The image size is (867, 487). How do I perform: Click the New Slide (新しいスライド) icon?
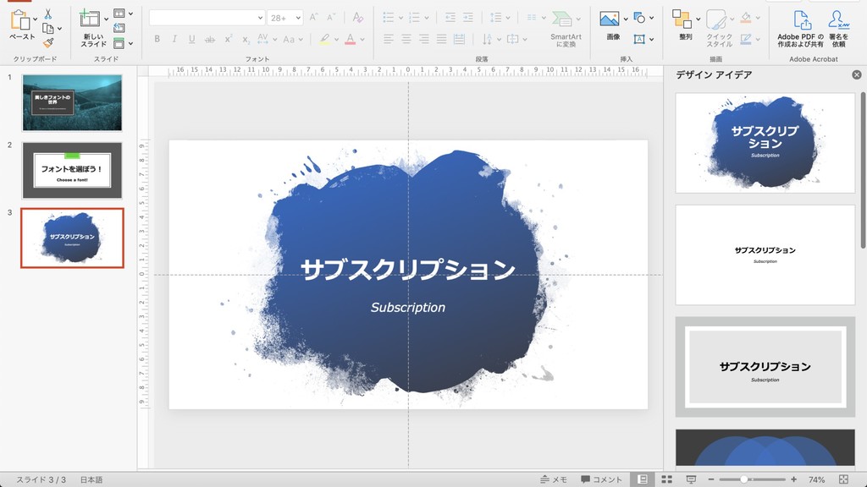tap(90, 19)
